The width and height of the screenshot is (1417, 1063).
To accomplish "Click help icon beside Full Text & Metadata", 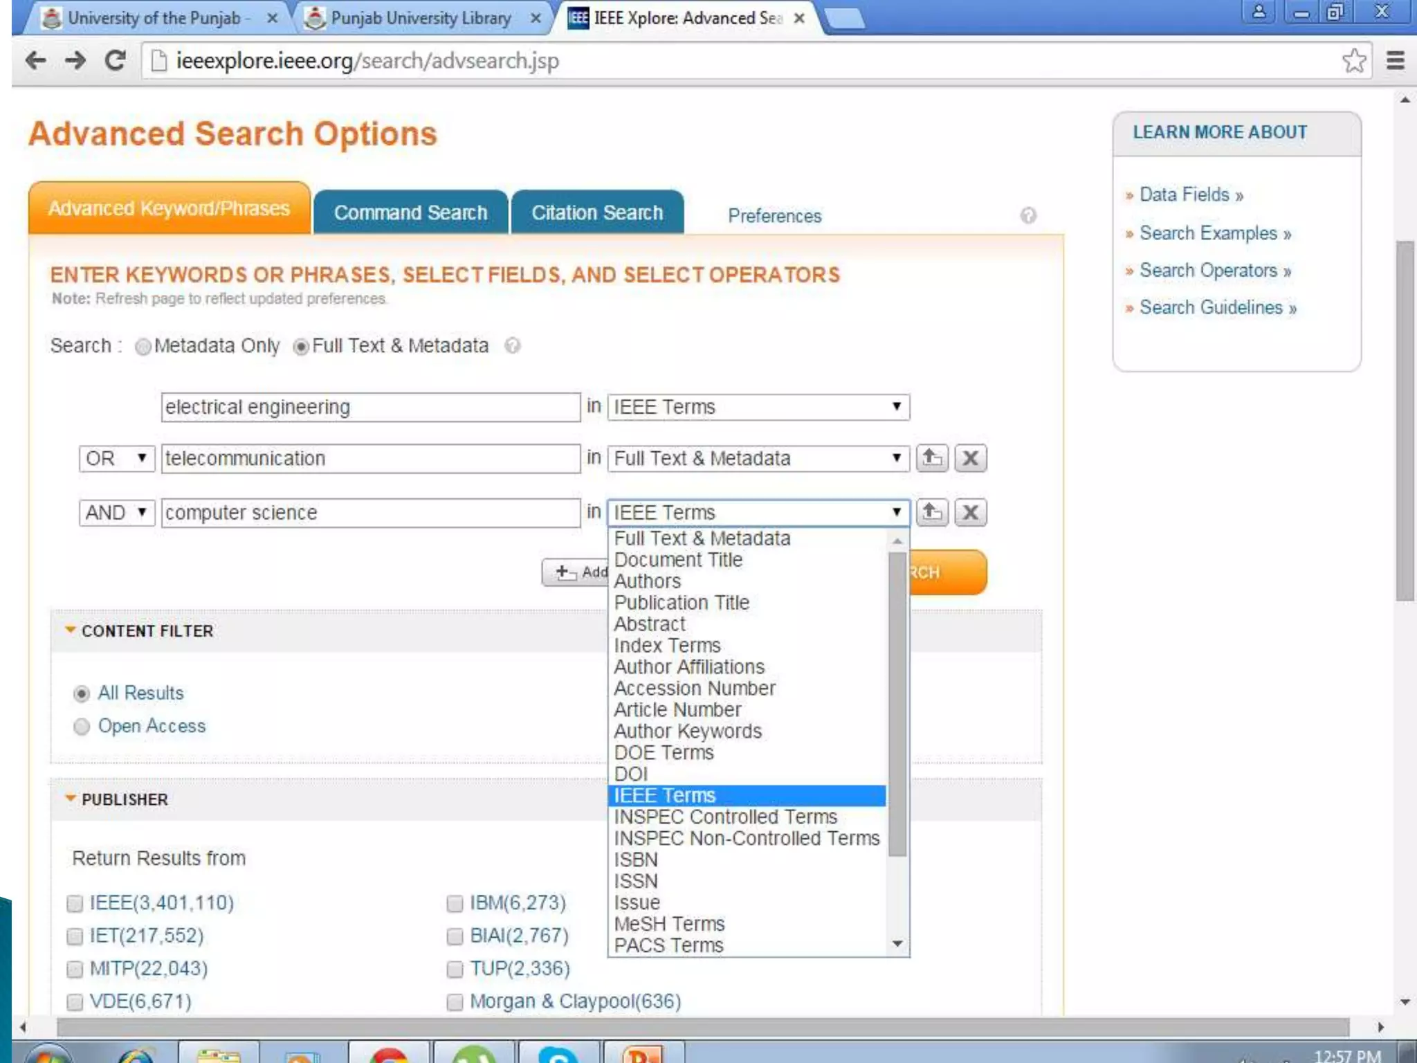I will click(x=512, y=345).
